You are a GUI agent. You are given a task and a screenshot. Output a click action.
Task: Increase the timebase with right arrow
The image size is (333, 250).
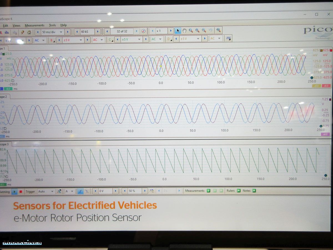click(68, 32)
